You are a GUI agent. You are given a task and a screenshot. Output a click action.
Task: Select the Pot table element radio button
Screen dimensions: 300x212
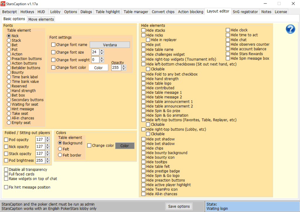click(x=9, y=49)
